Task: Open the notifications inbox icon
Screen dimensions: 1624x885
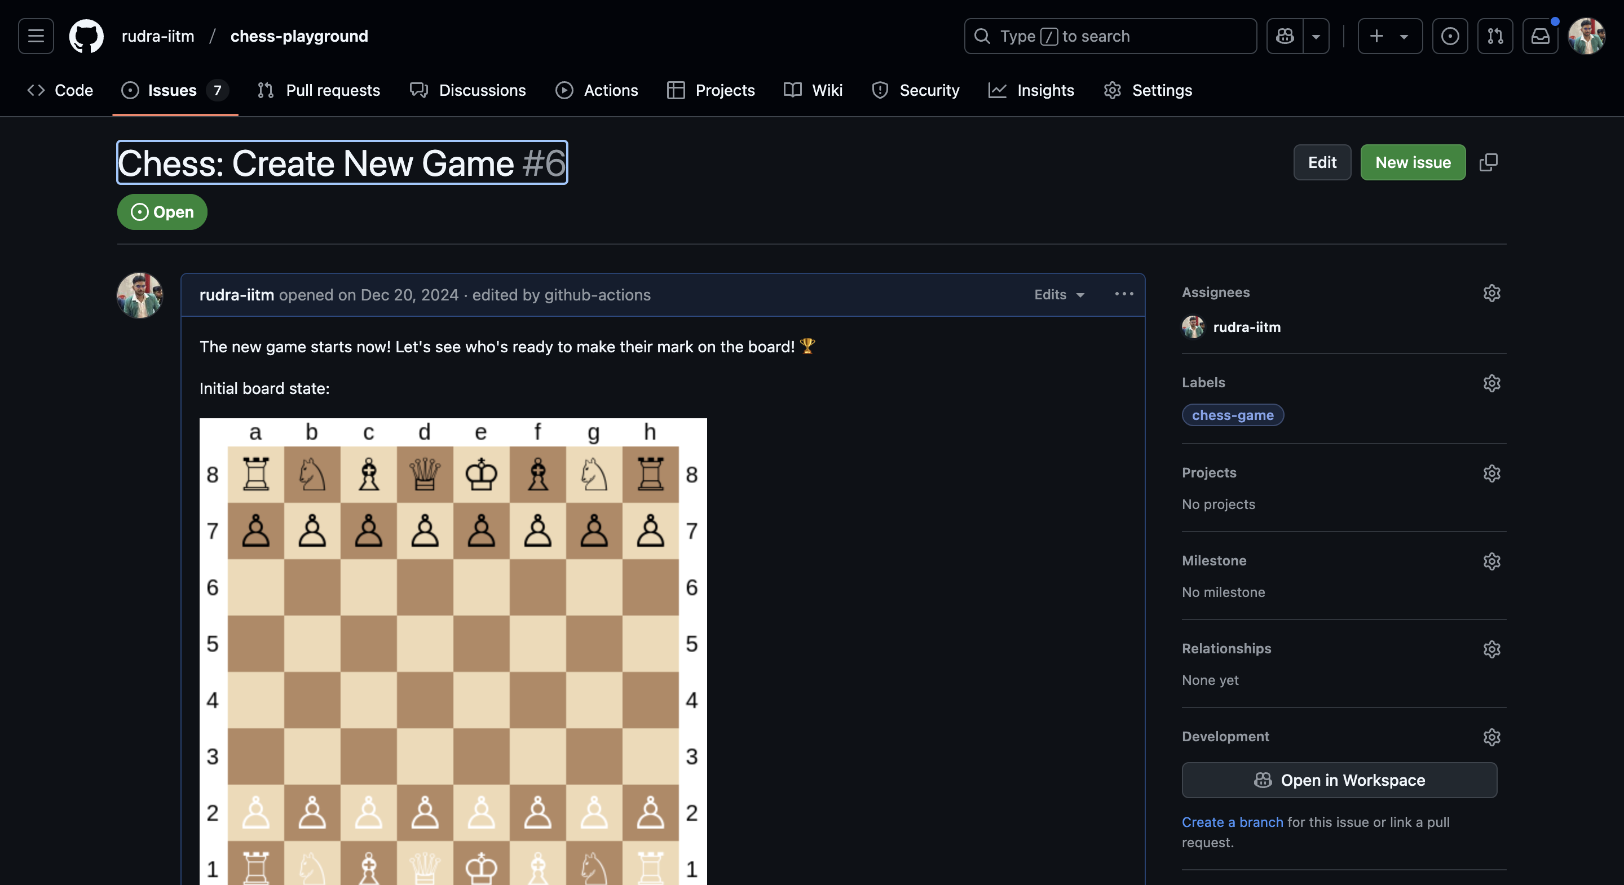Action: 1540,36
